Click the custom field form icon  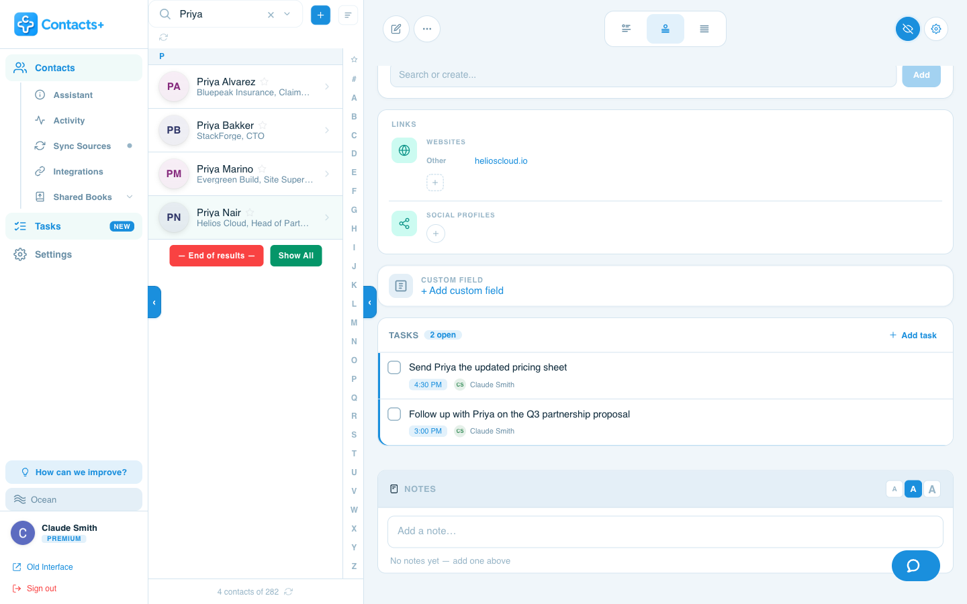401,286
